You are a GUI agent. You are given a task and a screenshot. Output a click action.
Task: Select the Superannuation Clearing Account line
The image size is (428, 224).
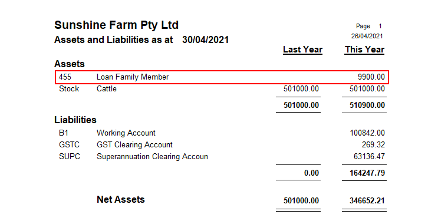point(222,157)
